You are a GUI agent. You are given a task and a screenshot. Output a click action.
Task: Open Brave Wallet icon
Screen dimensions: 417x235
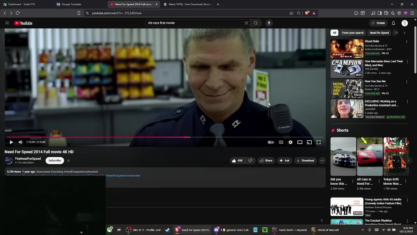[386, 13]
